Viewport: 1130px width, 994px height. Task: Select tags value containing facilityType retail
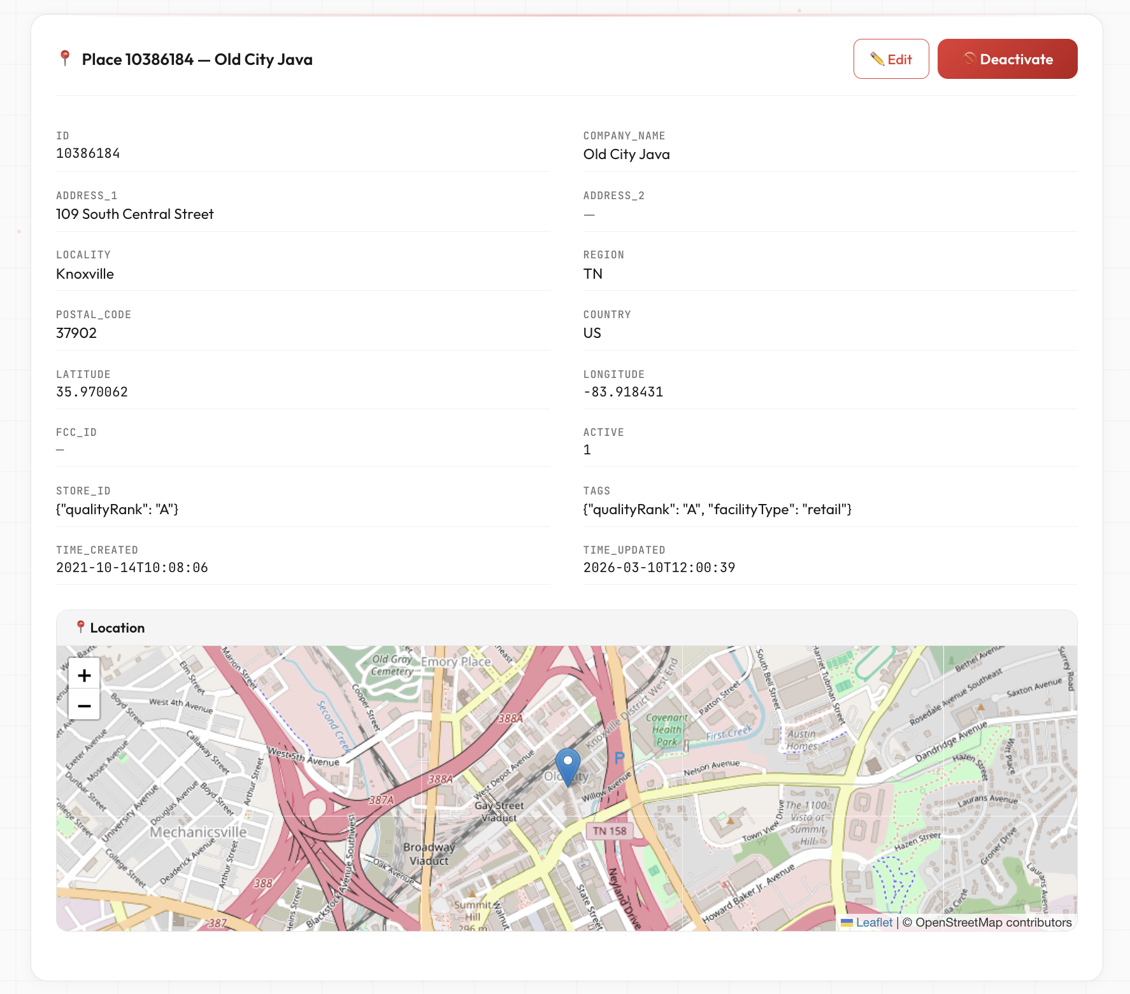coord(718,510)
